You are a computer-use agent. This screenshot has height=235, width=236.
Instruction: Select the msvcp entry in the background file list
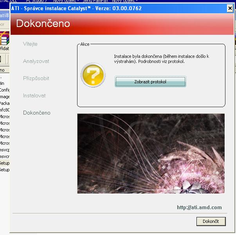[x=5, y=150]
